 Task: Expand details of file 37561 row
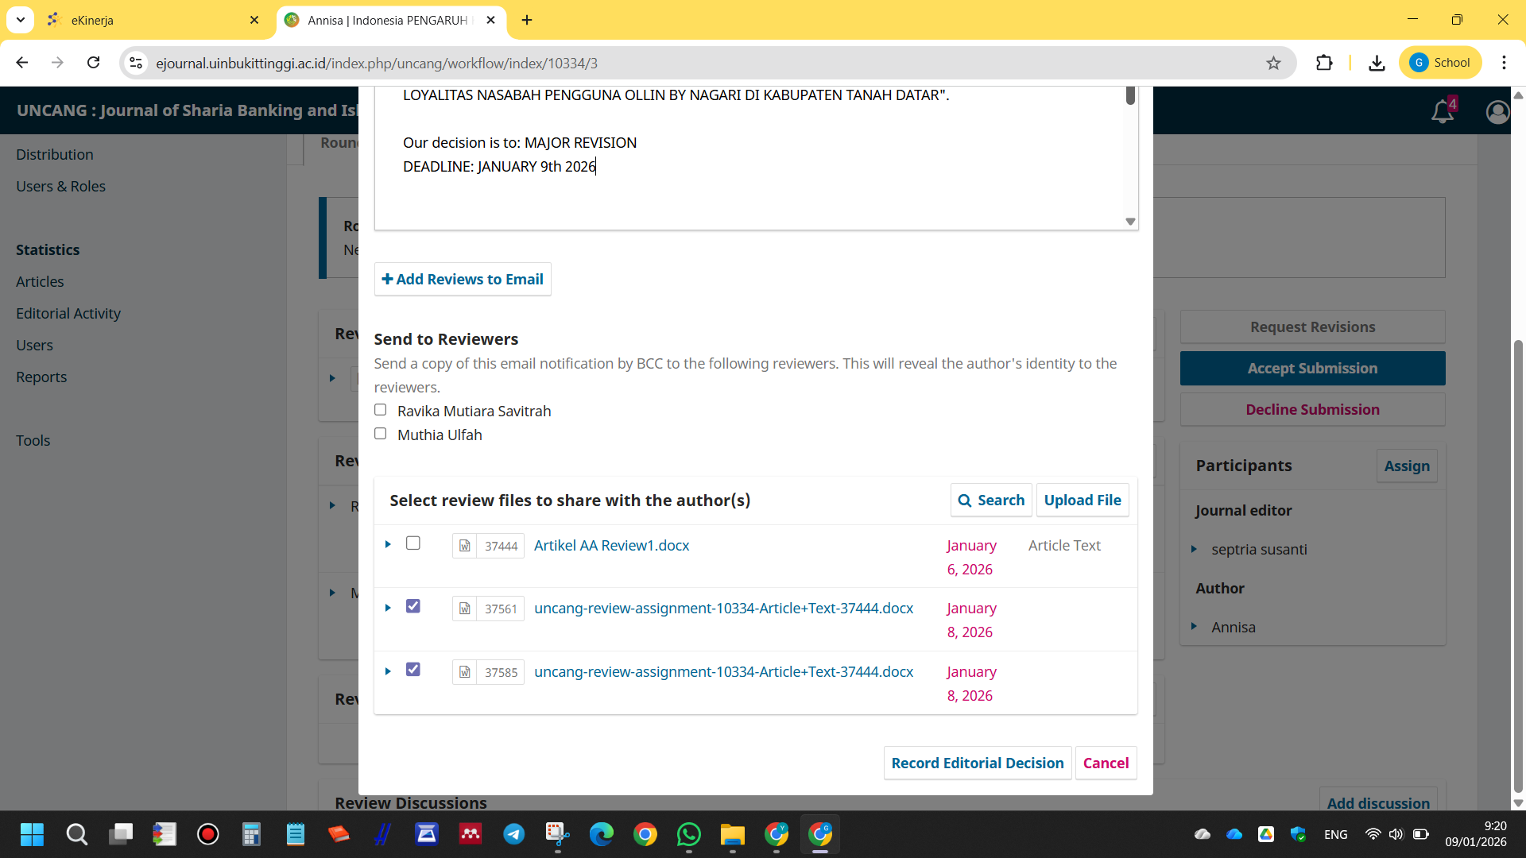(x=388, y=608)
